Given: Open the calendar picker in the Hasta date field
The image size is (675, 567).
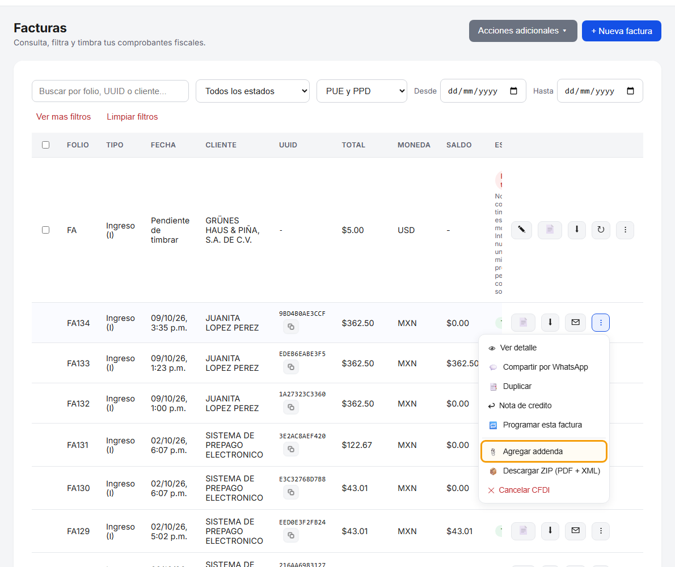Looking at the screenshot, I should (631, 91).
